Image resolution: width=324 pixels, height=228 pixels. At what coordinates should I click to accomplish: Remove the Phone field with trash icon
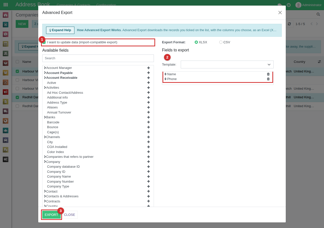[268, 79]
